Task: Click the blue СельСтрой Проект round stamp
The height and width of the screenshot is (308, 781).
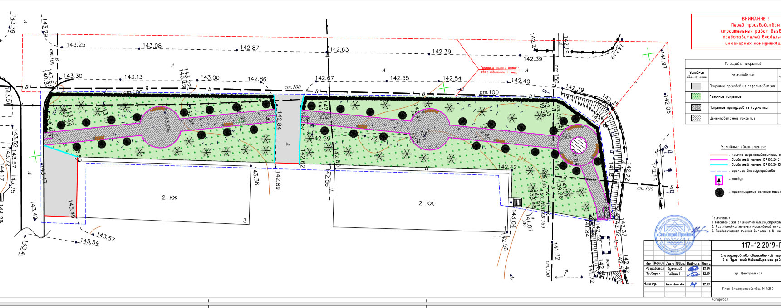Action: pos(675,235)
